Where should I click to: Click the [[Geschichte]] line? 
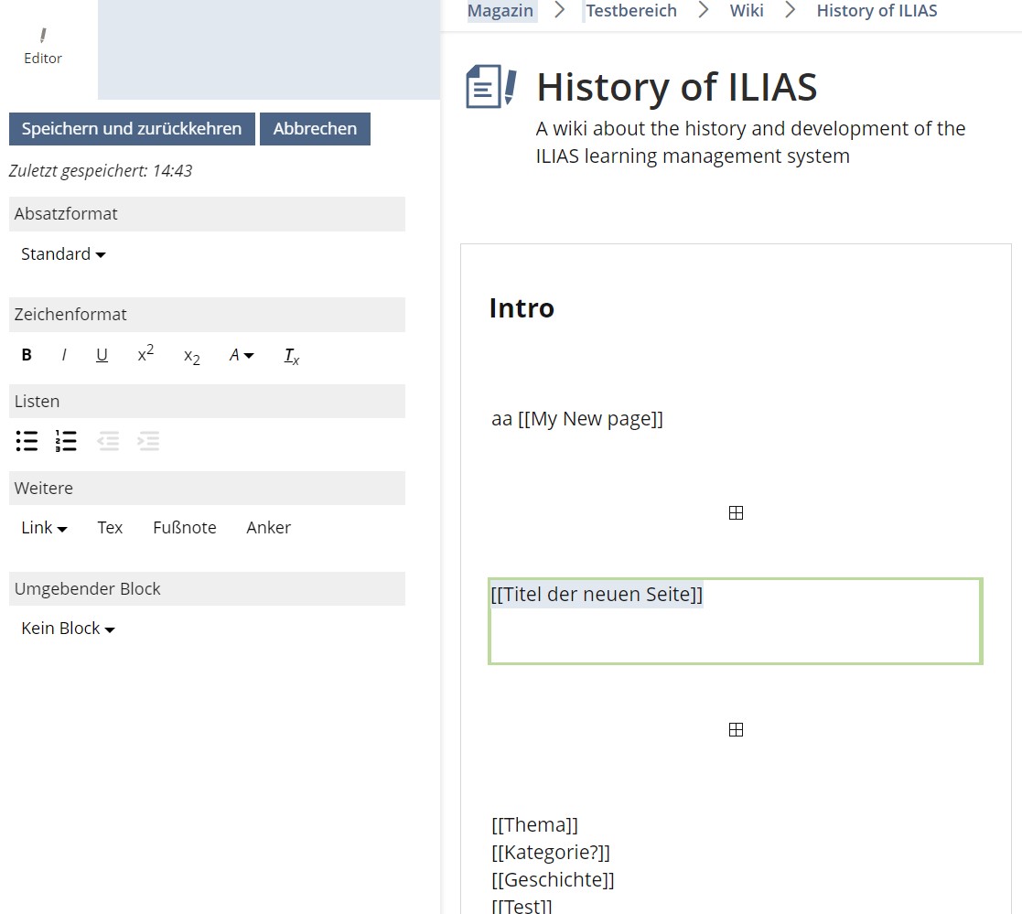click(x=553, y=880)
